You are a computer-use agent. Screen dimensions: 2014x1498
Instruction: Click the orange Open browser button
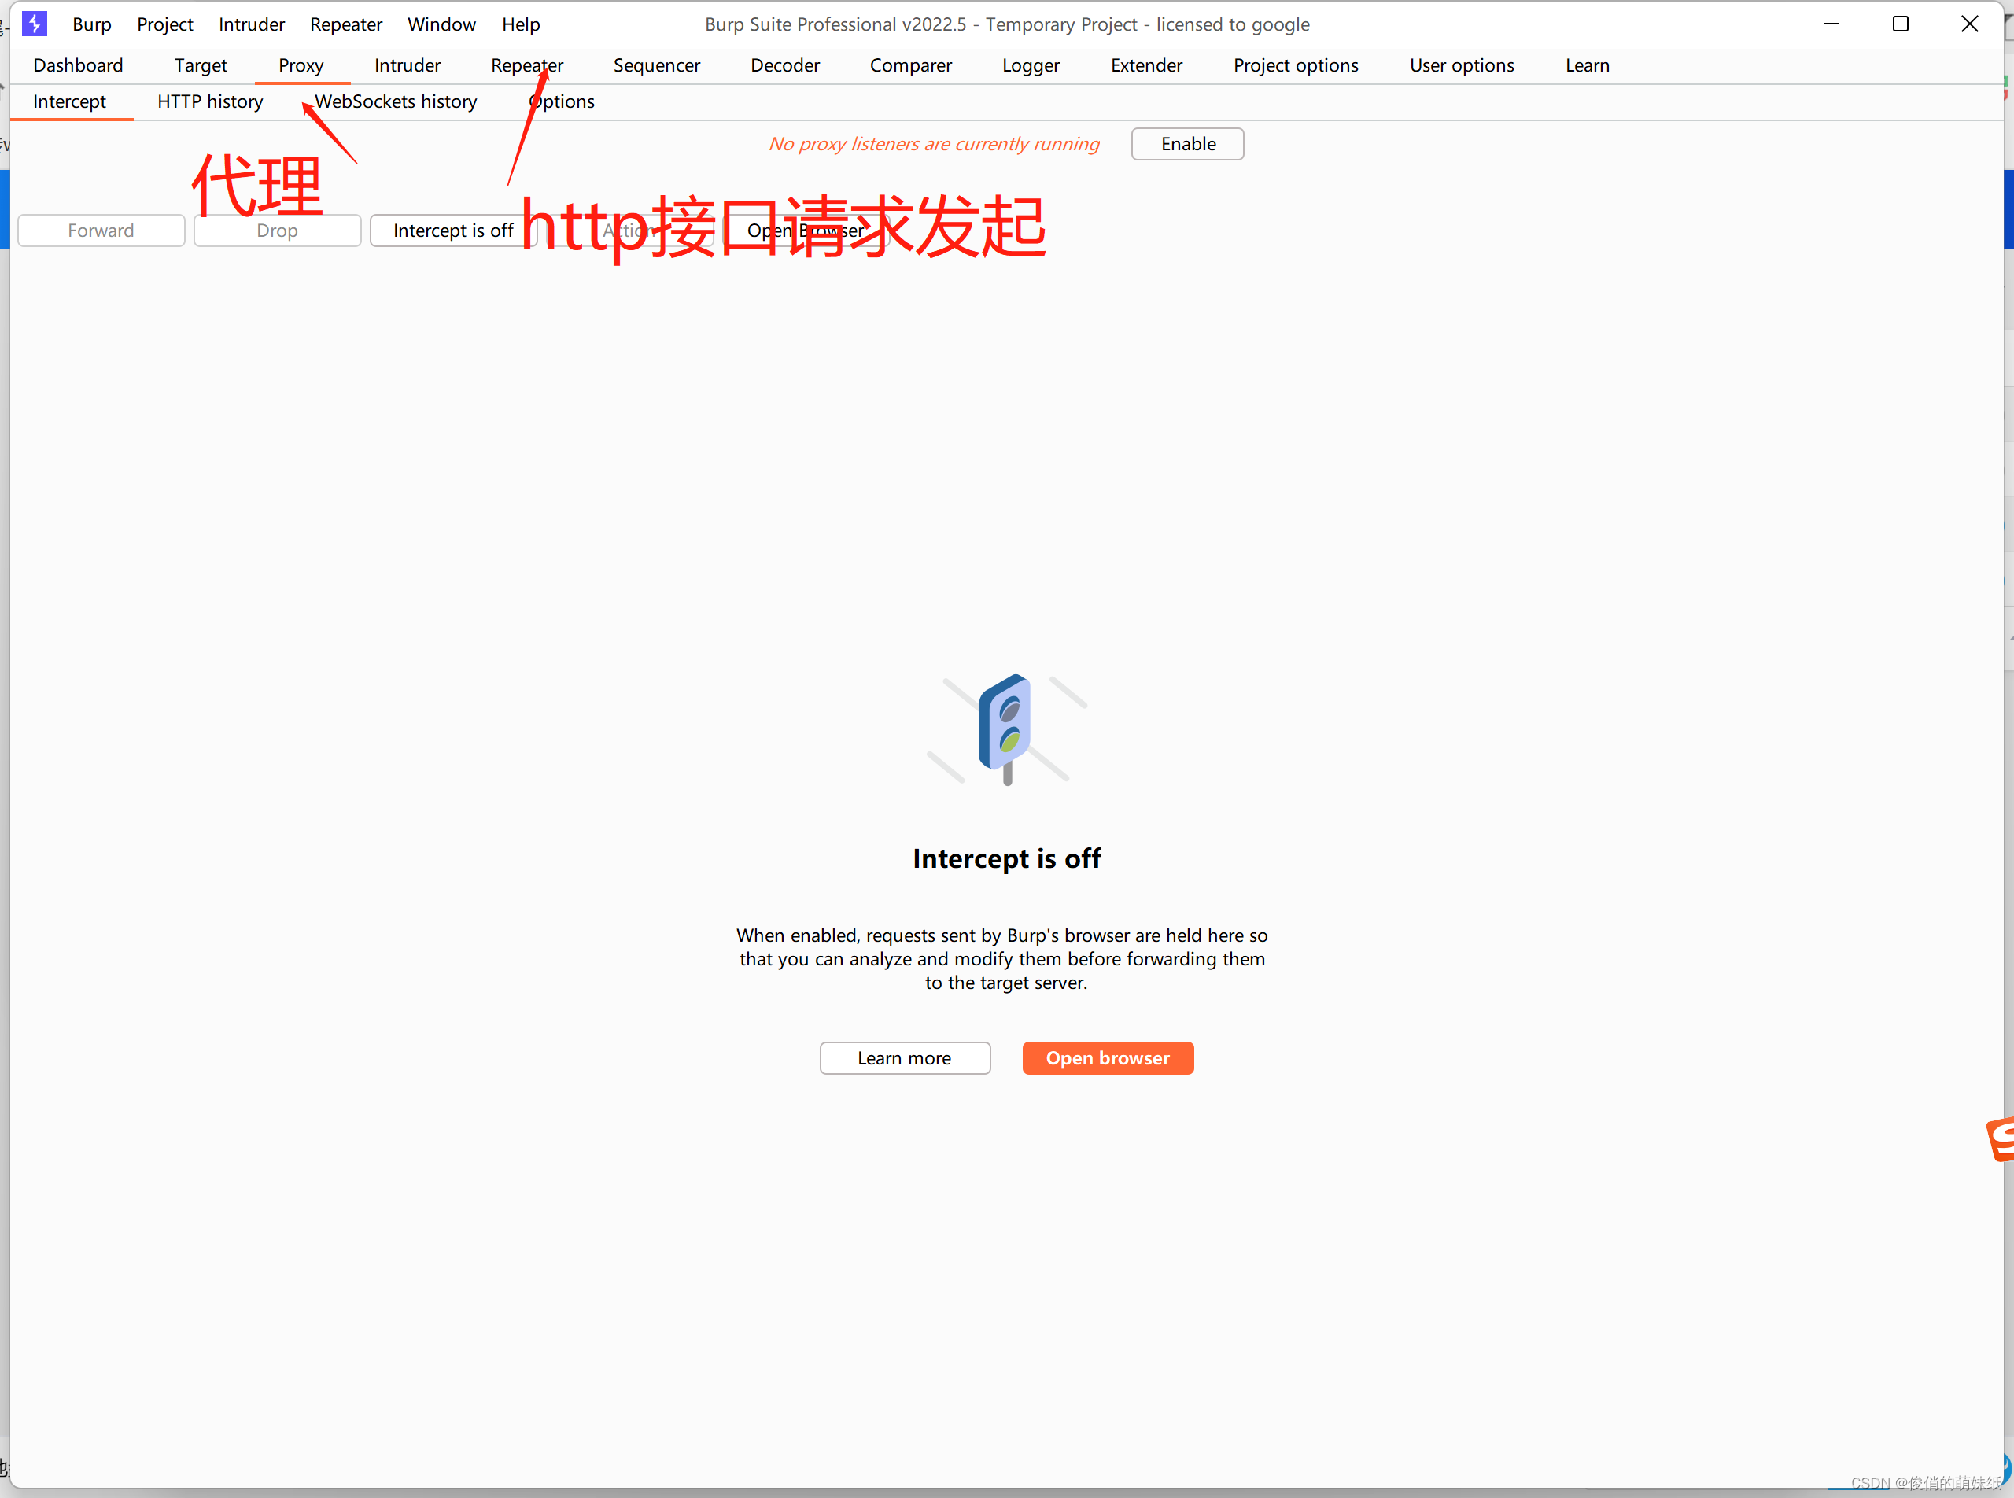point(1107,1058)
